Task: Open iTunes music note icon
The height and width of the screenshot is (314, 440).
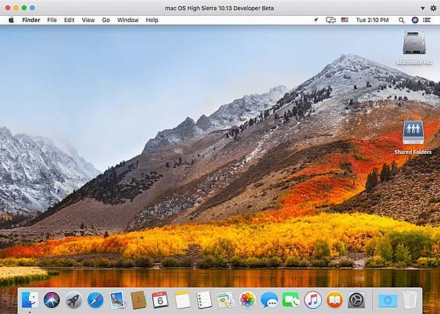Action: [313, 300]
